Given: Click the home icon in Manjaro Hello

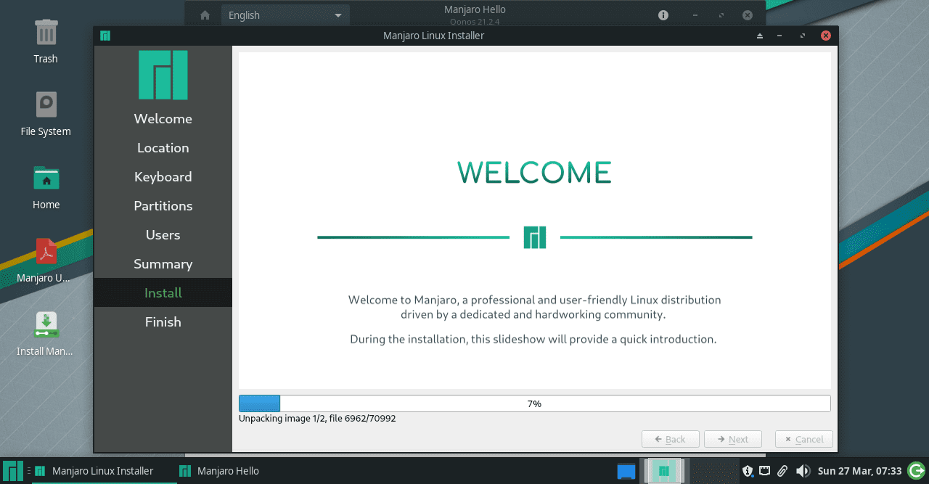Looking at the screenshot, I should pyautogui.click(x=205, y=15).
